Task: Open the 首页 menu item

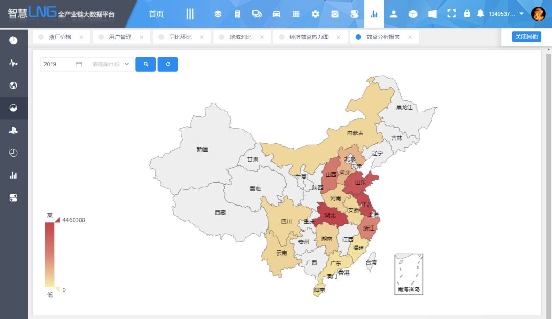Action: point(155,14)
